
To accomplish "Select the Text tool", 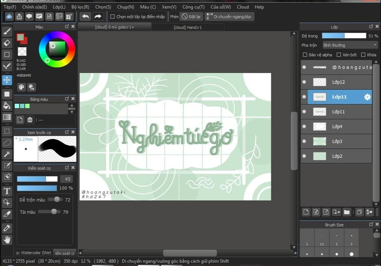I will tap(7, 191).
